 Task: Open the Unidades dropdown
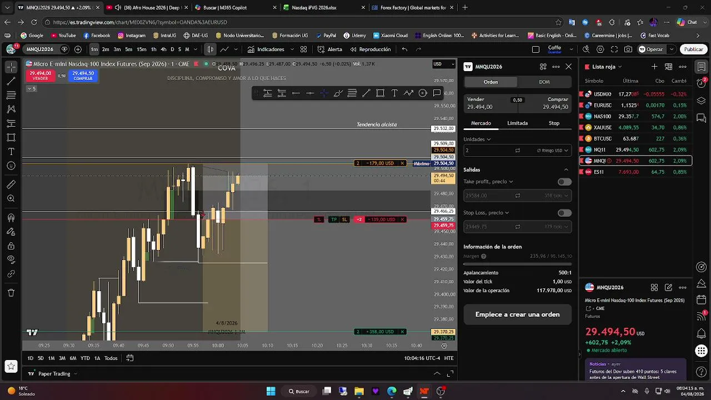tap(477, 139)
